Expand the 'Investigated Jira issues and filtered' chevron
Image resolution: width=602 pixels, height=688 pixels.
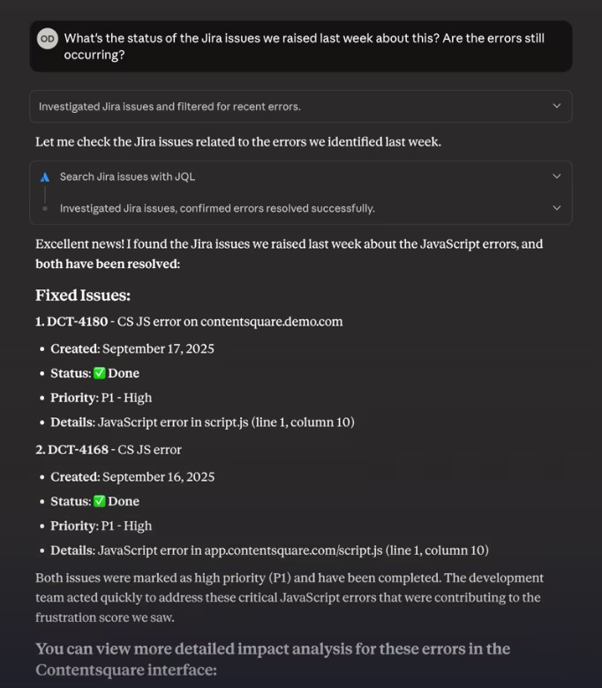click(557, 106)
